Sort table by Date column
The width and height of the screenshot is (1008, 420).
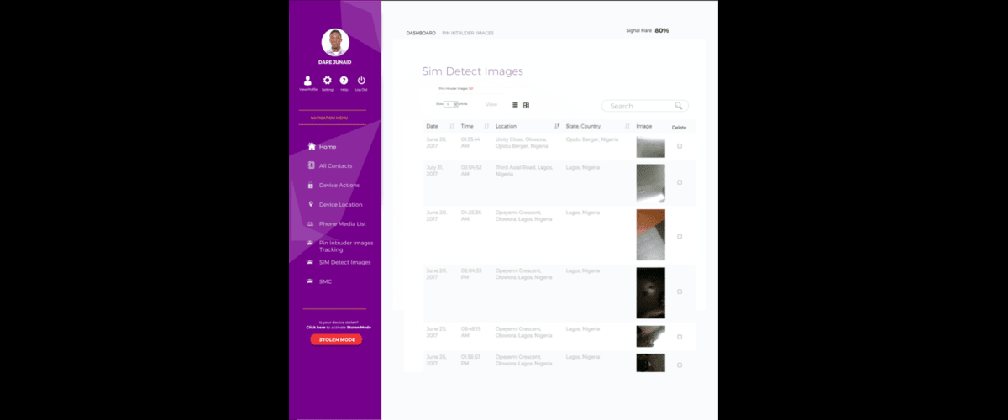click(452, 126)
